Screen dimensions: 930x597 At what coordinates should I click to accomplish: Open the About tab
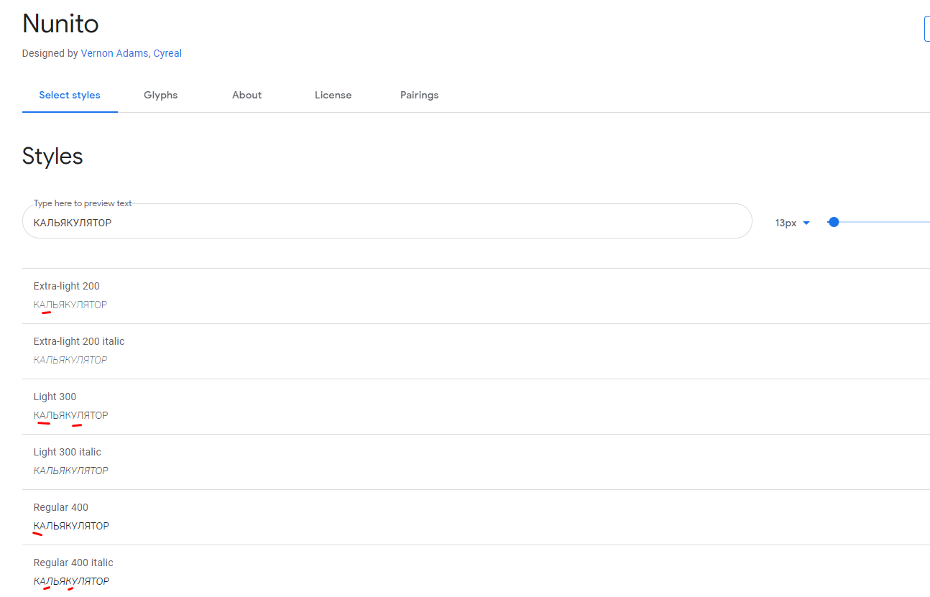click(x=247, y=95)
